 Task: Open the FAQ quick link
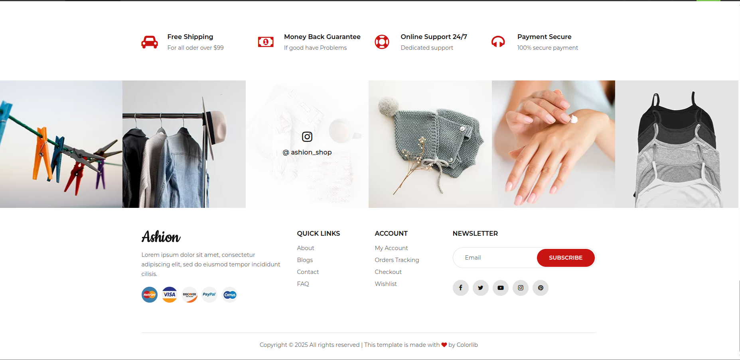pos(303,284)
